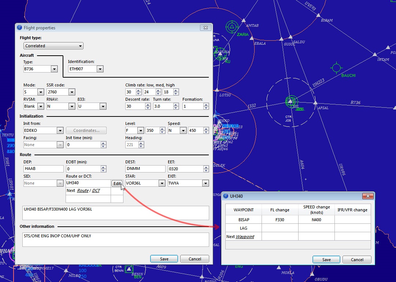
Task: Click the high climb rate stepper (18)
Action: (176, 92)
